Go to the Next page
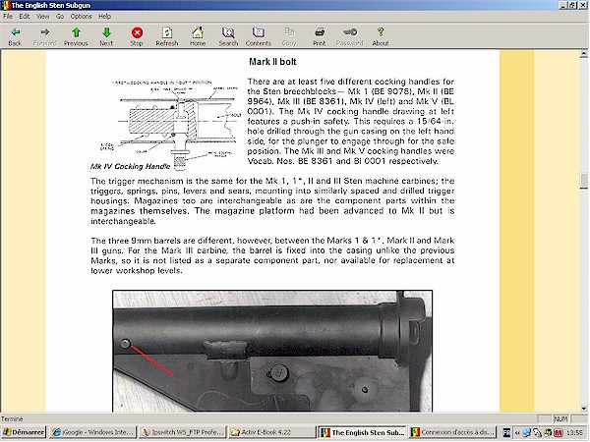This screenshot has height=442, width=590. pos(106,36)
